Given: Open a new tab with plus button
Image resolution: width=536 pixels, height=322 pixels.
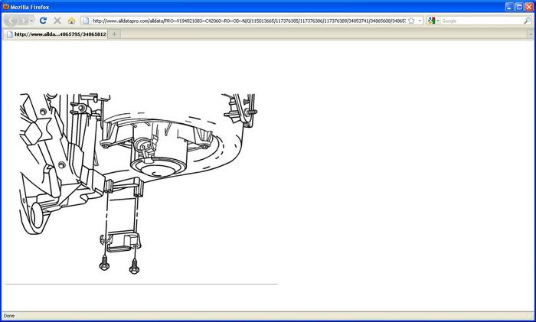Looking at the screenshot, I should tap(114, 34).
